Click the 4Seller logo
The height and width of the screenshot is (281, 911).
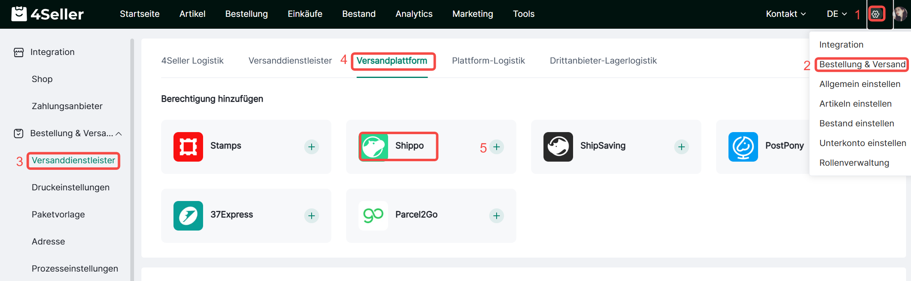coord(48,14)
